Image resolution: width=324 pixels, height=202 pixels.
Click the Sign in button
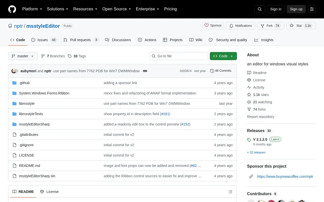pos(276,9)
